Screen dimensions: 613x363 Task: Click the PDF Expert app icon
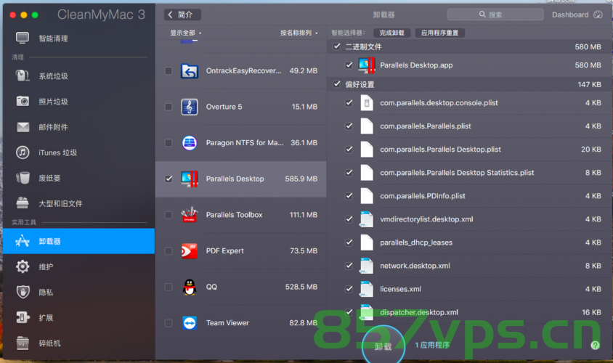pos(190,250)
